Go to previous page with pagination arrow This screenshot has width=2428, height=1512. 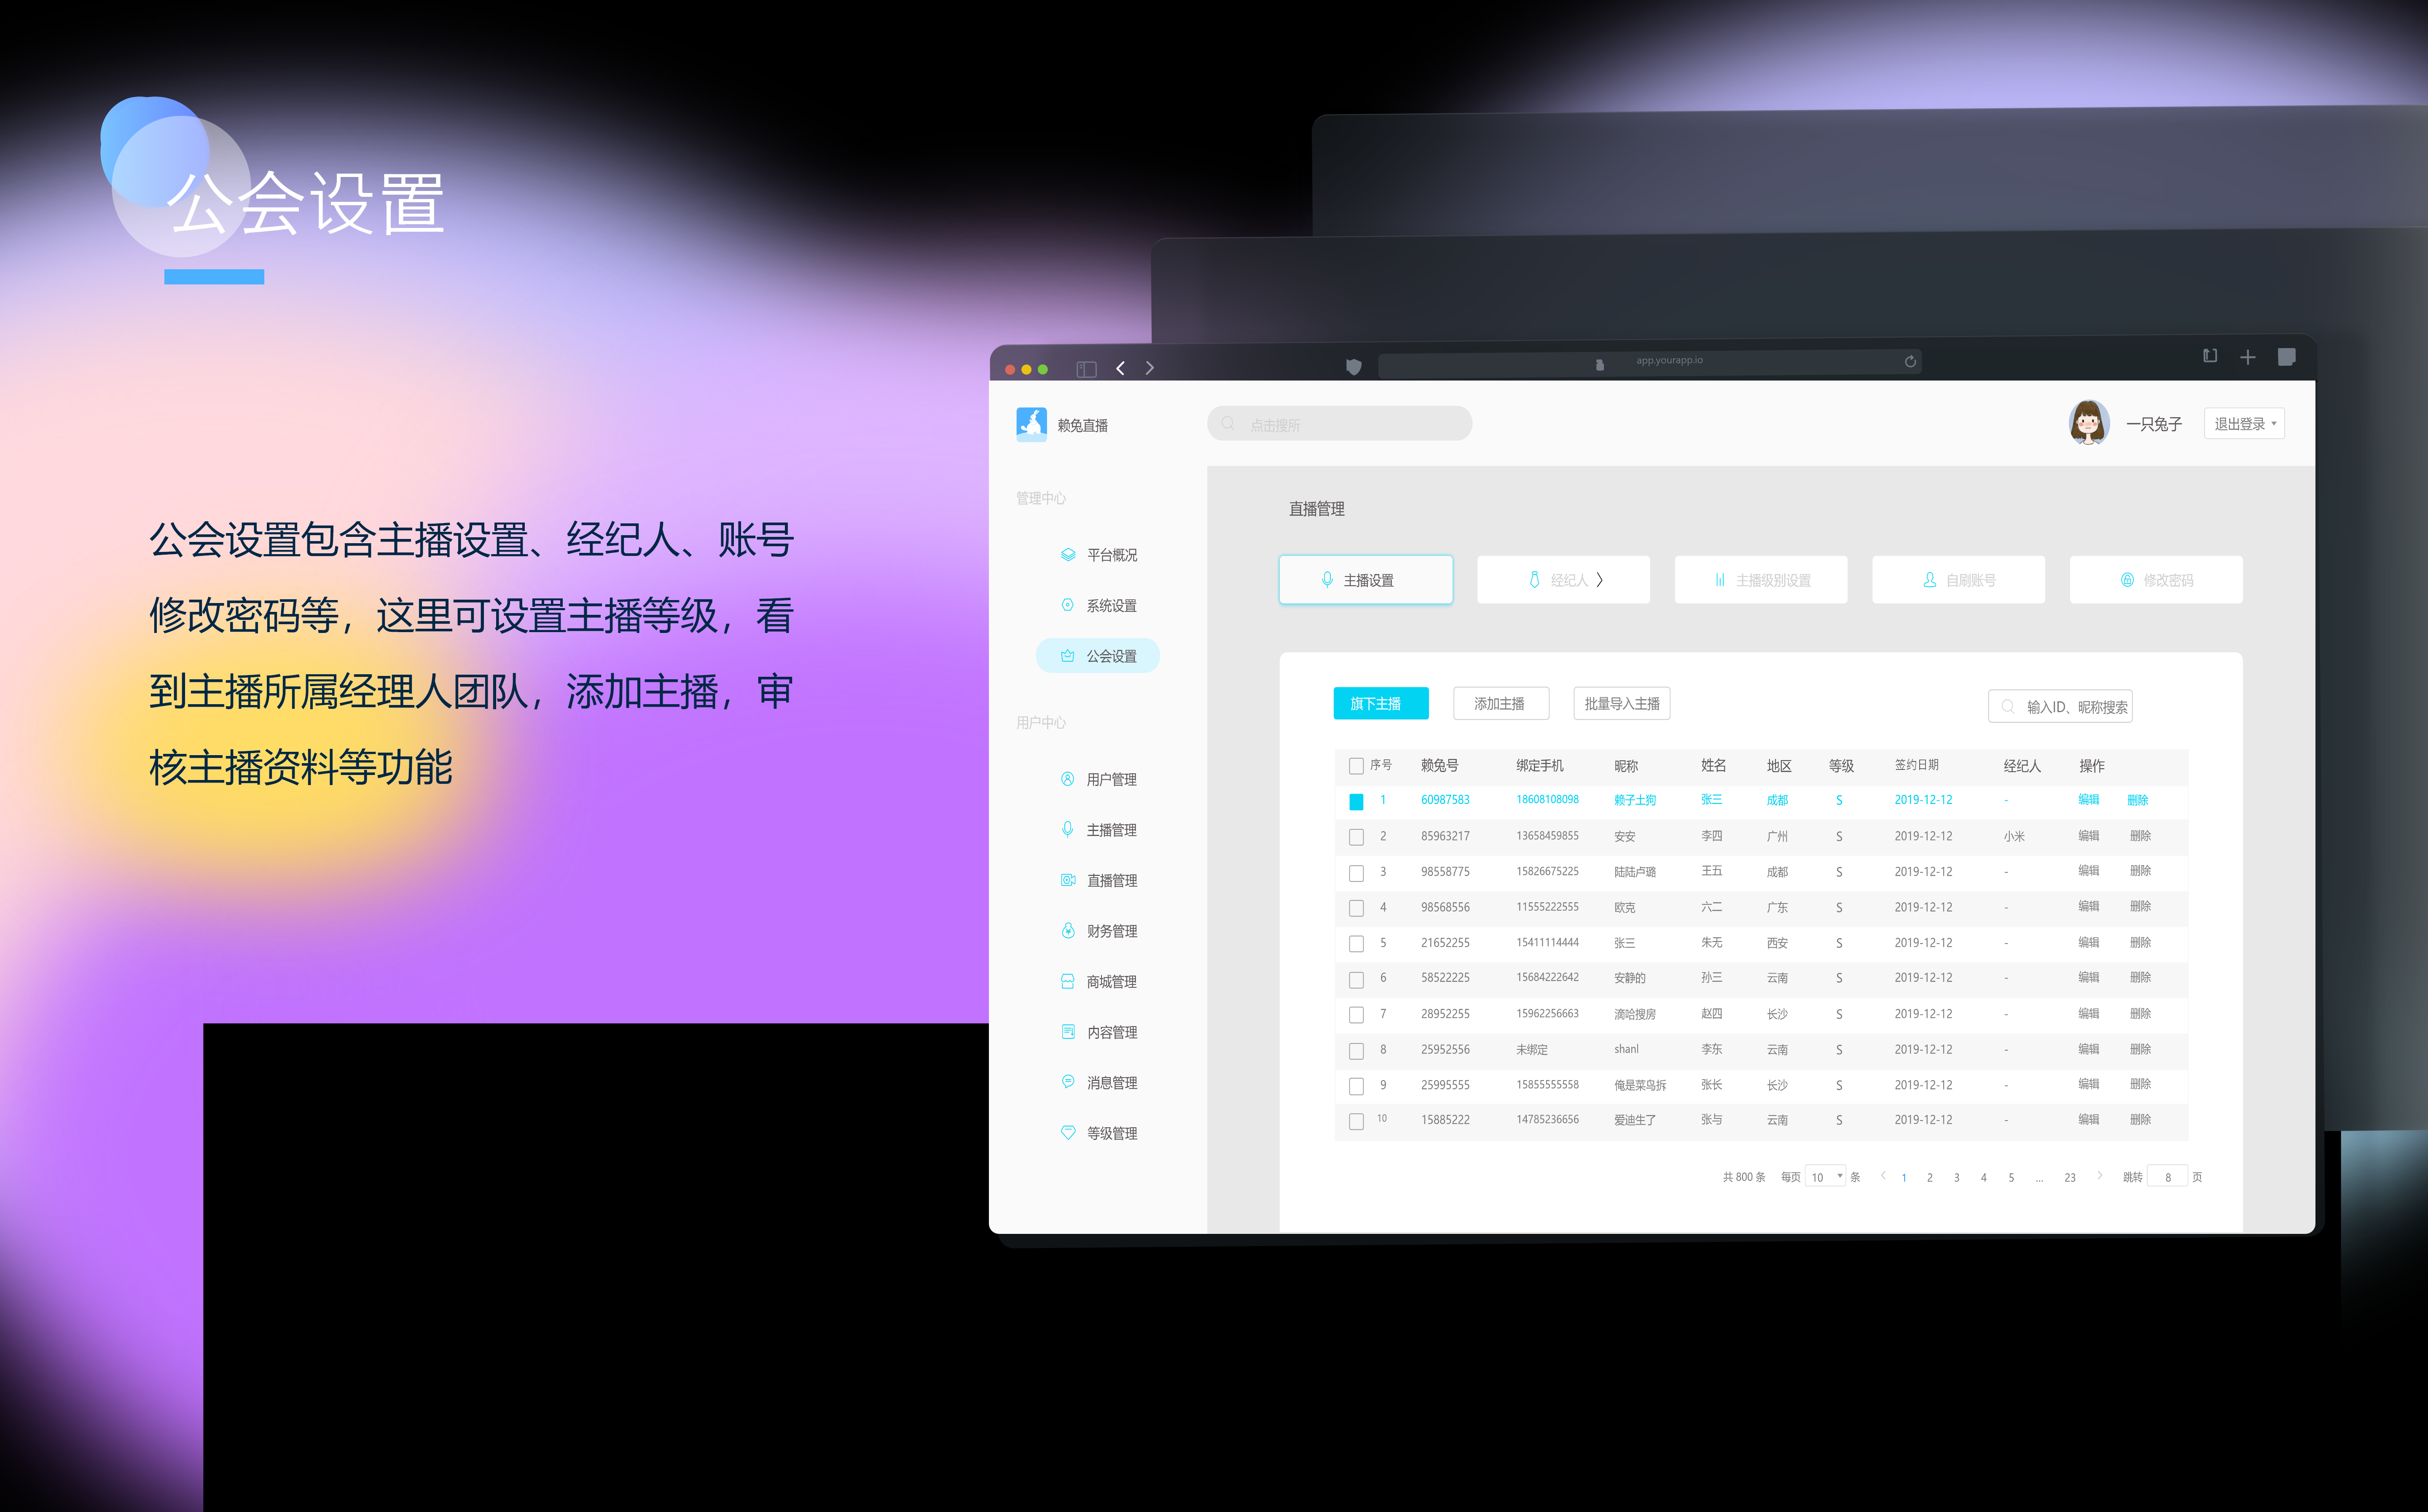pos(1883,1176)
